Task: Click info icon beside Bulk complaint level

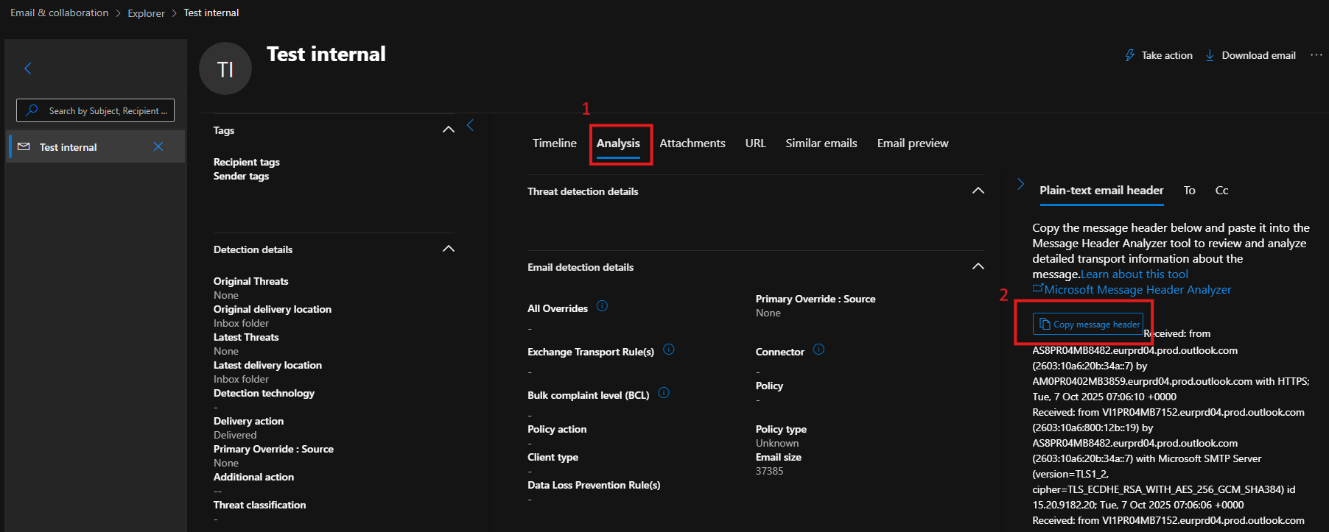Action: (x=663, y=393)
